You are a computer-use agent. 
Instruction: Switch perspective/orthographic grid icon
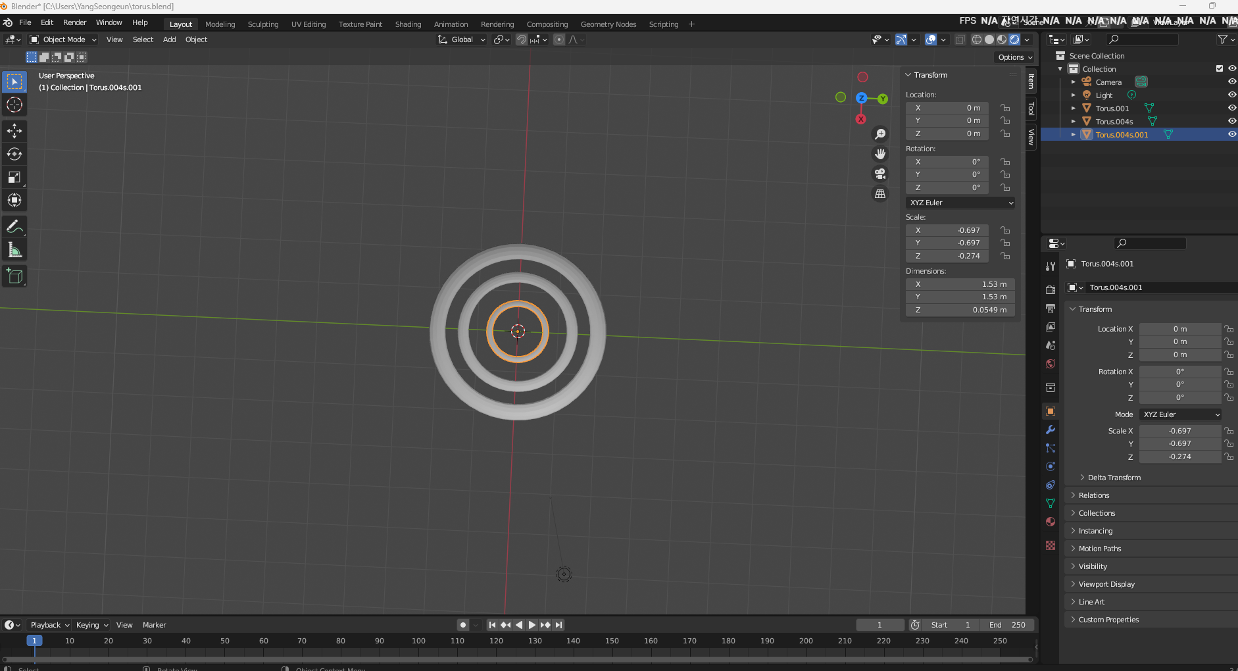[880, 193]
